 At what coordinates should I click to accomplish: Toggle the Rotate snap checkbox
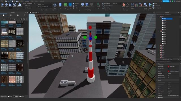(x=37, y=5)
